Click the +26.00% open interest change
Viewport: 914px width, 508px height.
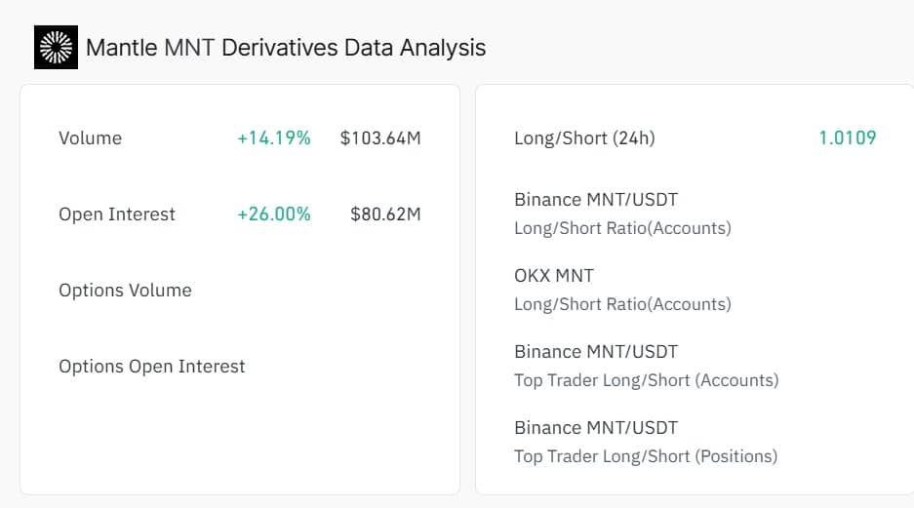[x=273, y=215]
